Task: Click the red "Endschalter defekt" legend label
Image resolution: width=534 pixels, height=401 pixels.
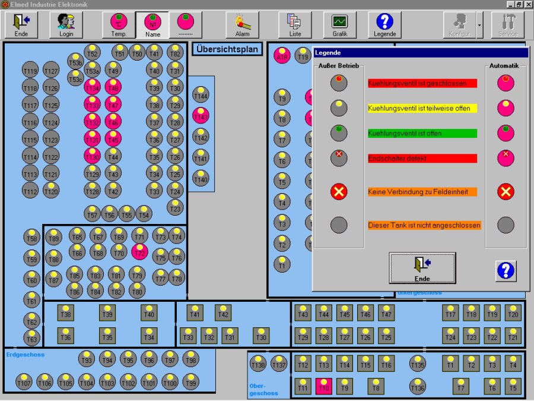Action: (x=422, y=159)
